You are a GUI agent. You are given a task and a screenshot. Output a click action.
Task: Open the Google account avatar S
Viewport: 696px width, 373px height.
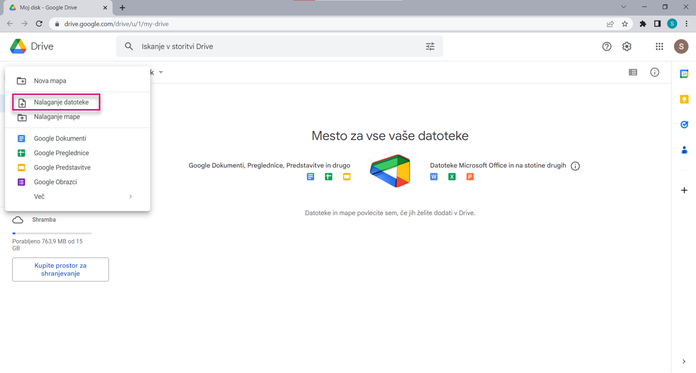[681, 47]
